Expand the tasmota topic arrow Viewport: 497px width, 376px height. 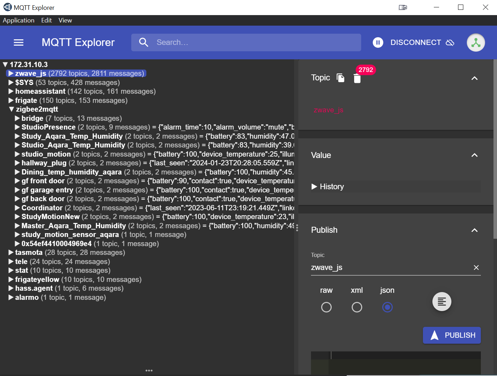pos(11,252)
